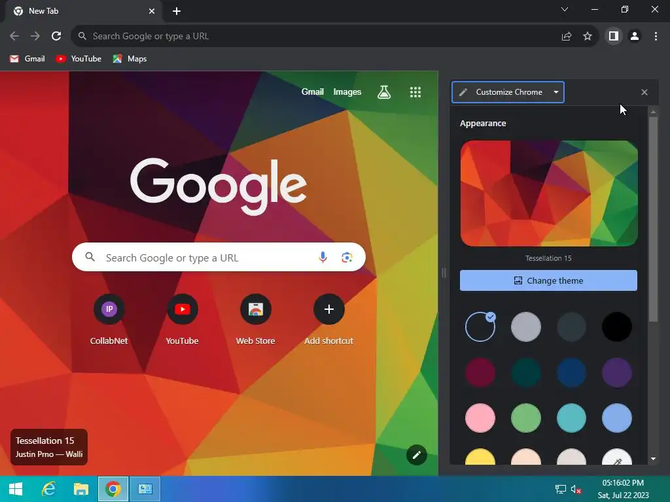Image resolution: width=670 pixels, height=502 pixels.
Task: Click the Change theme button
Action: point(549,280)
